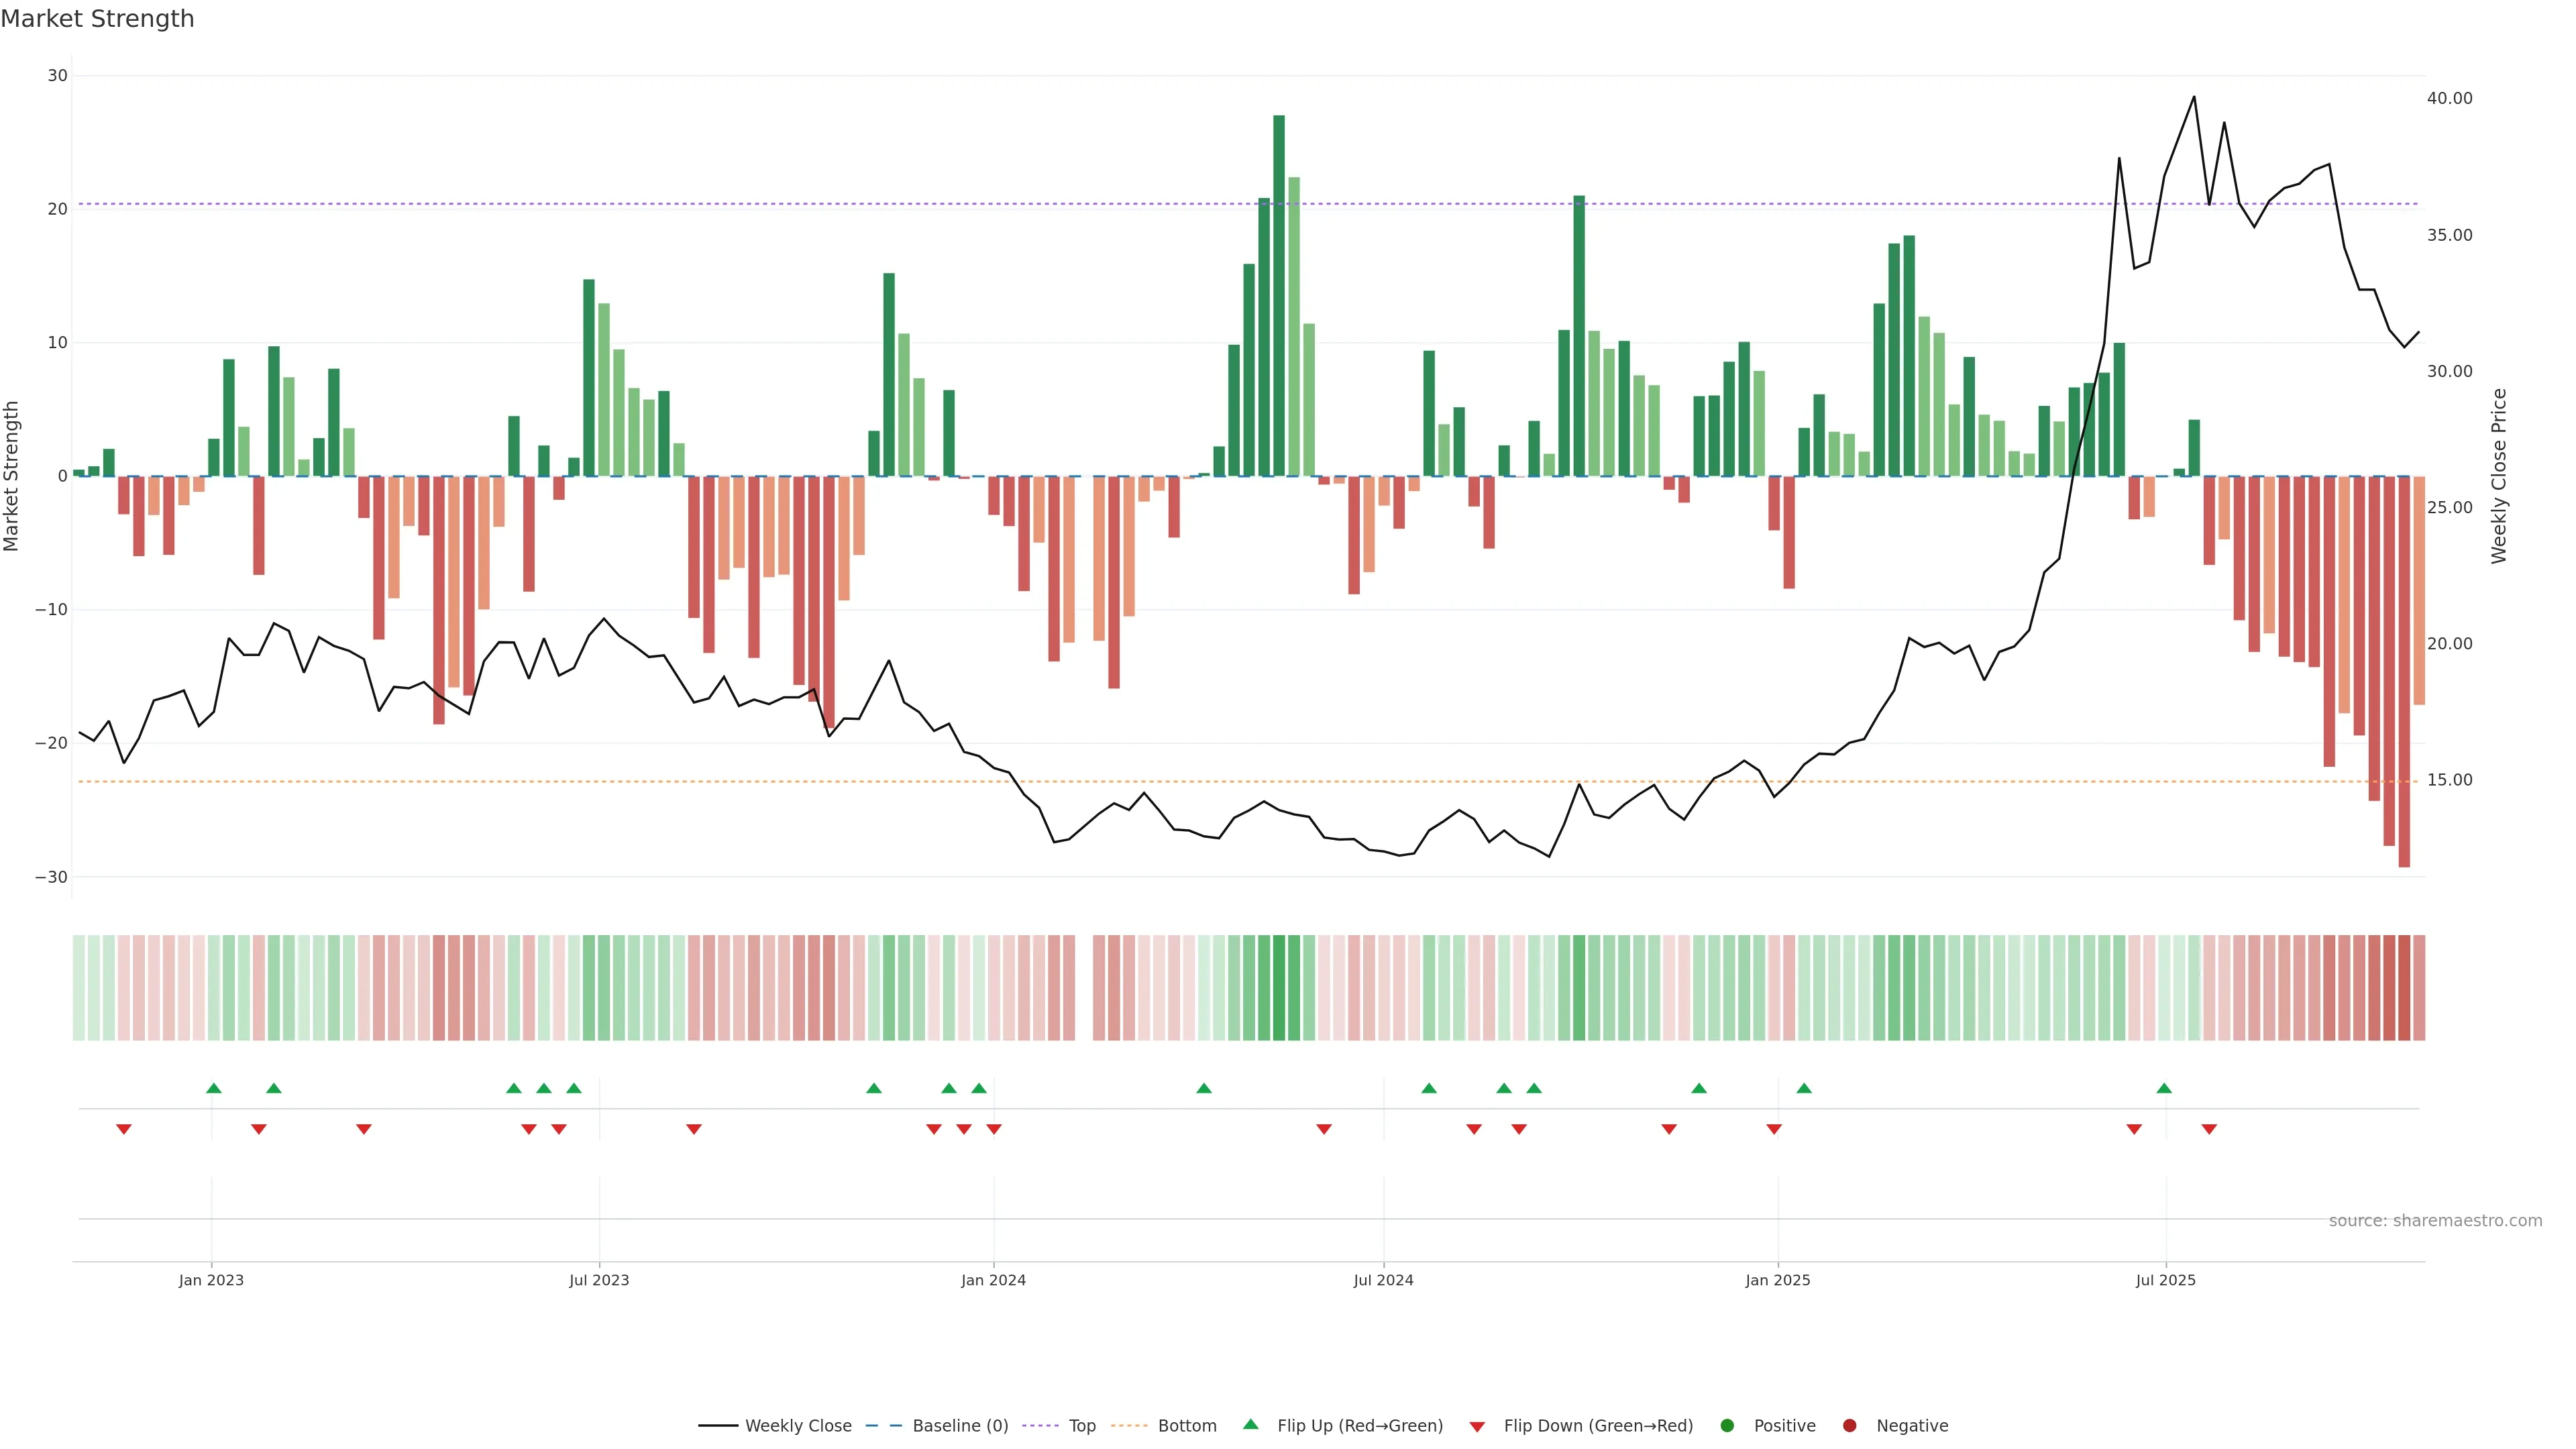
Task: Click the Market Strength chart title
Action: click(97, 19)
